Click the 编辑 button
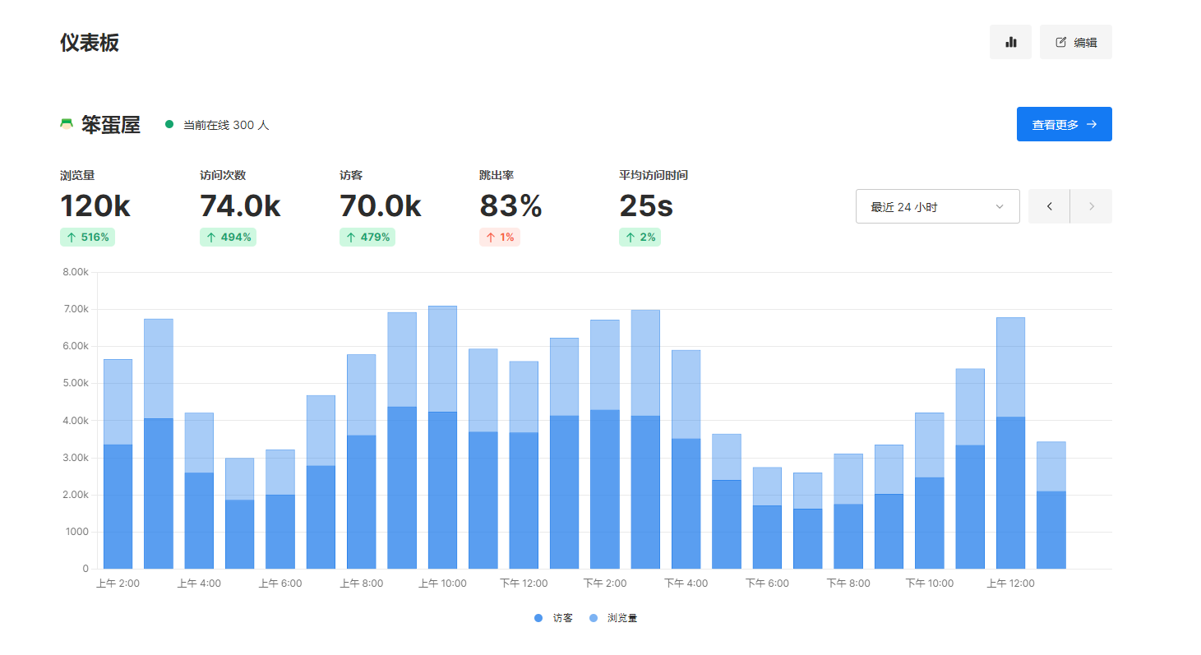This screenshot has height=655, width=1201. click(x=1075, y=42)
